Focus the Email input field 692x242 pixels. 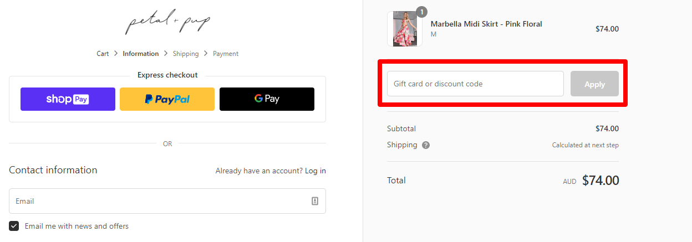(158, 201)
